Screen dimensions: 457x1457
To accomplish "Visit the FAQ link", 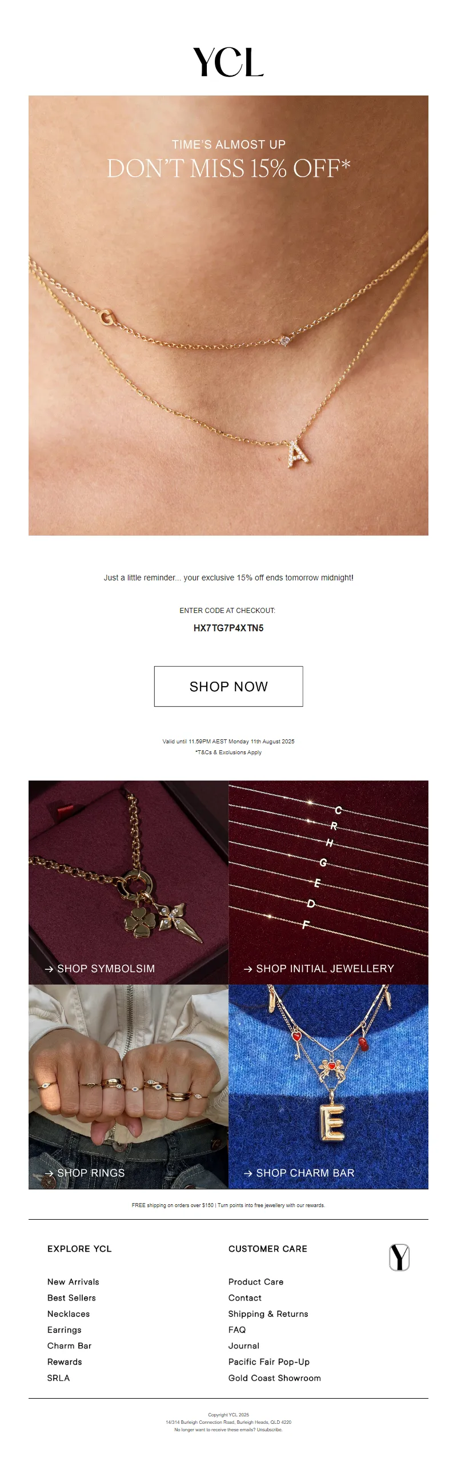I will [x=237, y=1329].
